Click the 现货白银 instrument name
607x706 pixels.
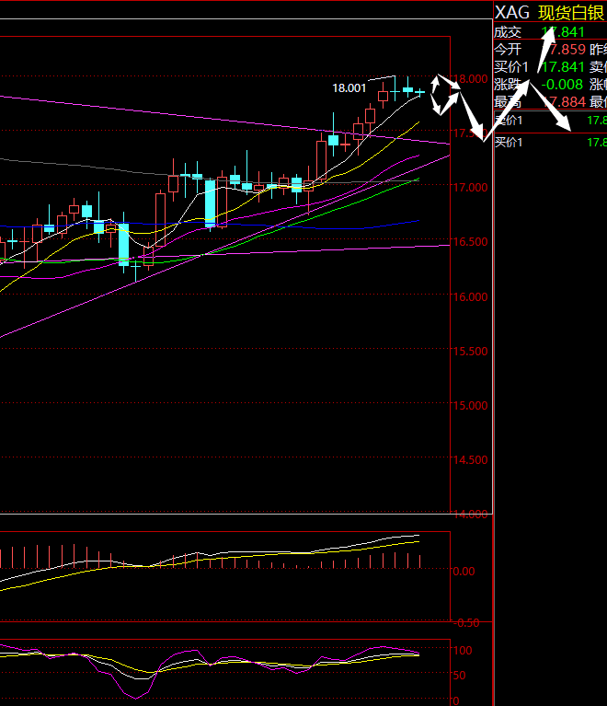coord(572,13)
